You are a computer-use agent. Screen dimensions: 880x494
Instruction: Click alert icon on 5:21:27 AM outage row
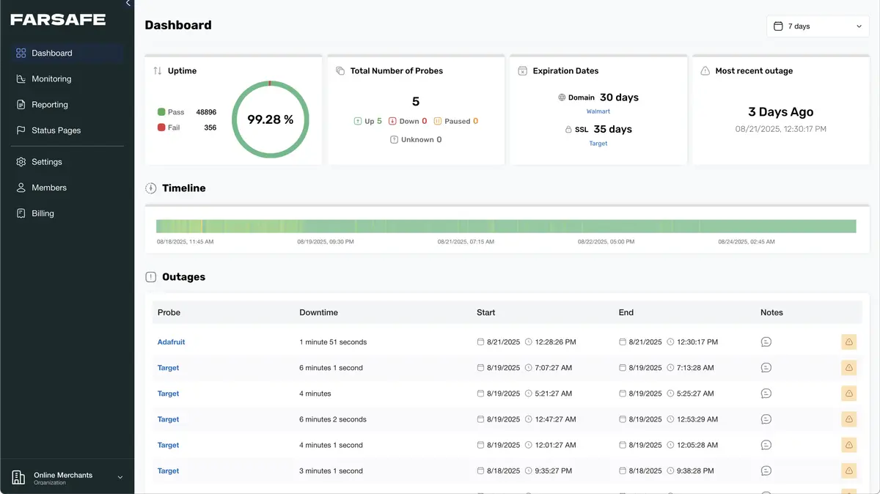tap(848, 394)
